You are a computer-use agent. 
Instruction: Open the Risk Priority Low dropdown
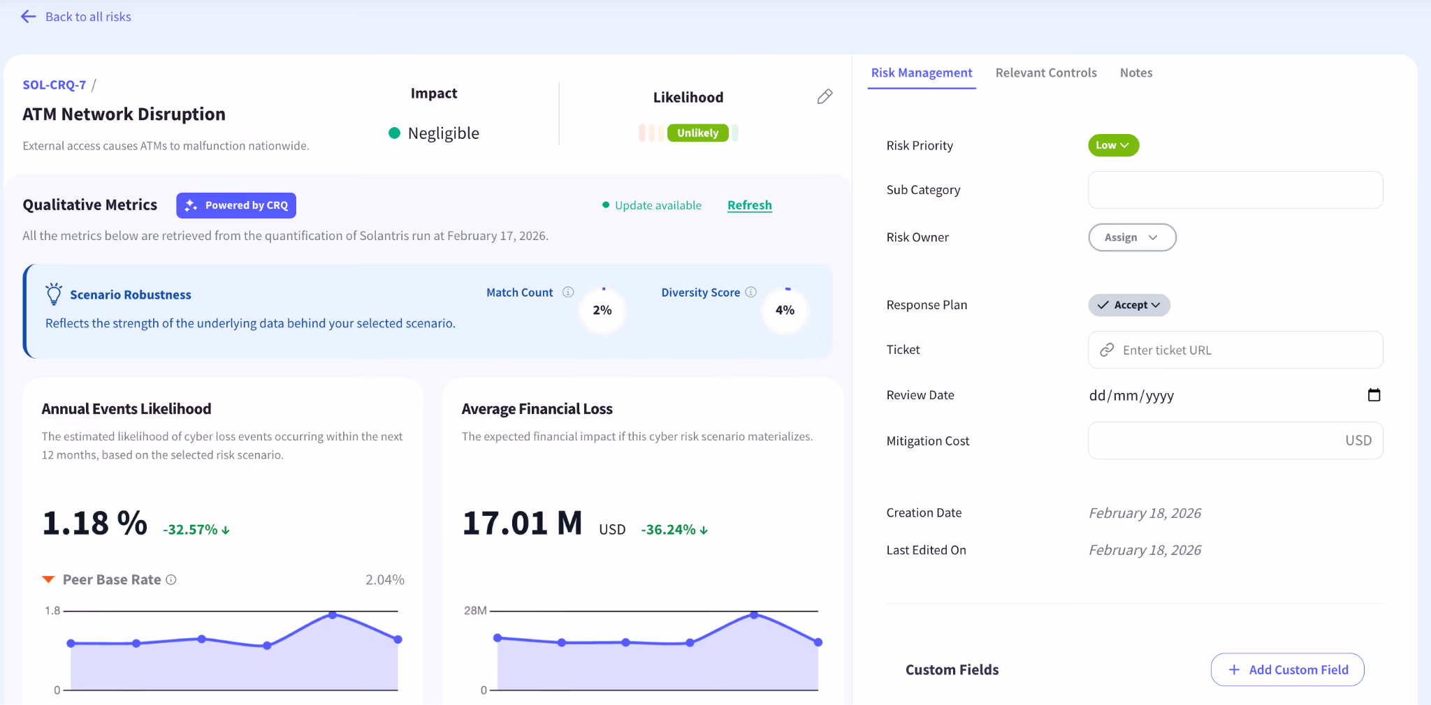tap(1113, 145)
